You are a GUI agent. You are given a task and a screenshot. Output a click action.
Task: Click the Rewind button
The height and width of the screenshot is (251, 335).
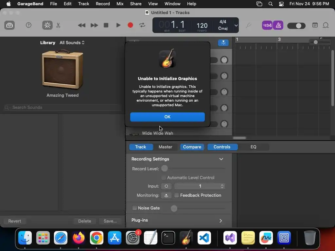point(81,25)
